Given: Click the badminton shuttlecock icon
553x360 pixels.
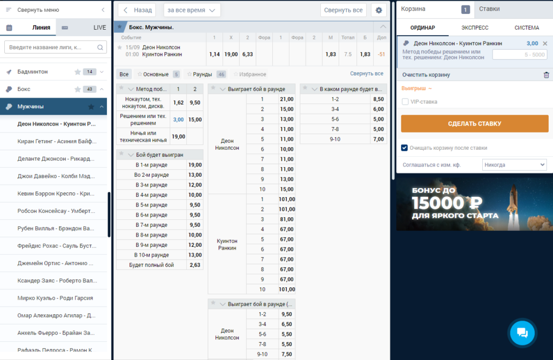Looking at the screenshot, I should pyautogui.click(x=9, y=72).
